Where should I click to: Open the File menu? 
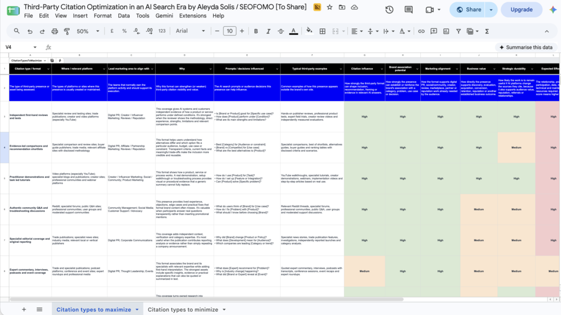pyautogui.click(x=28, y=16)
